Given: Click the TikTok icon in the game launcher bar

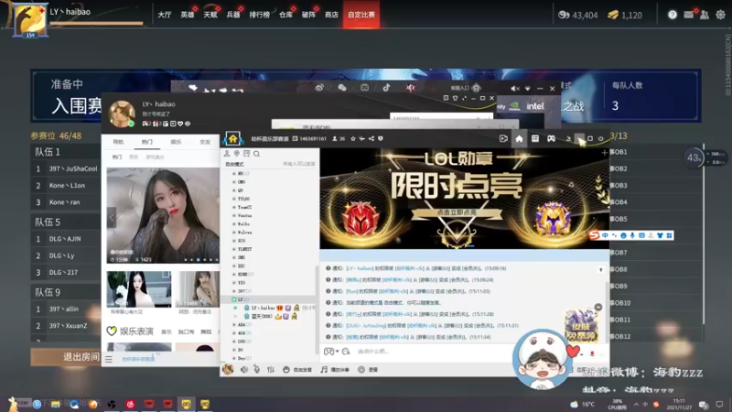Looking at the screenshot, I should (x=386, y=87).
